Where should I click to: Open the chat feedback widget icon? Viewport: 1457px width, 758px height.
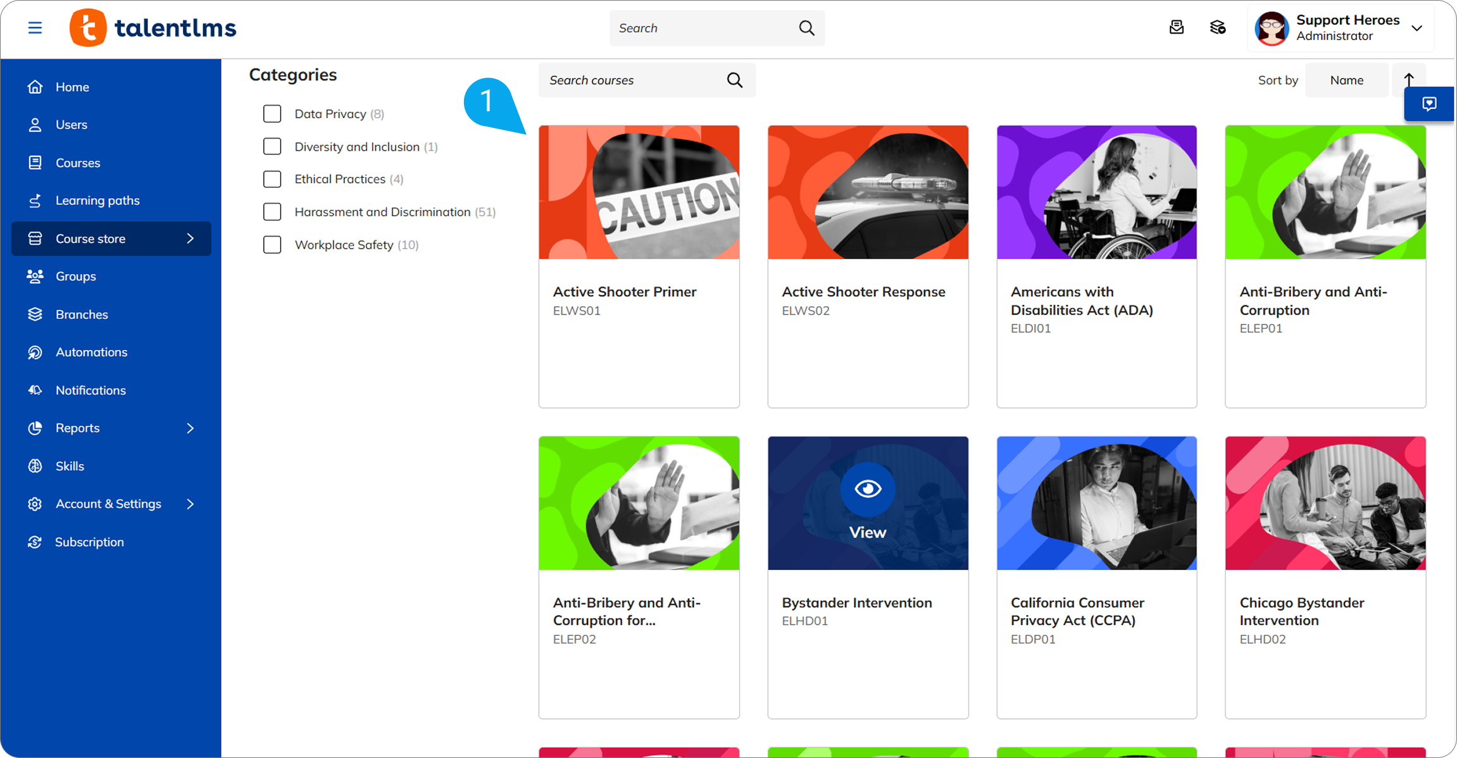point(1429,104)
